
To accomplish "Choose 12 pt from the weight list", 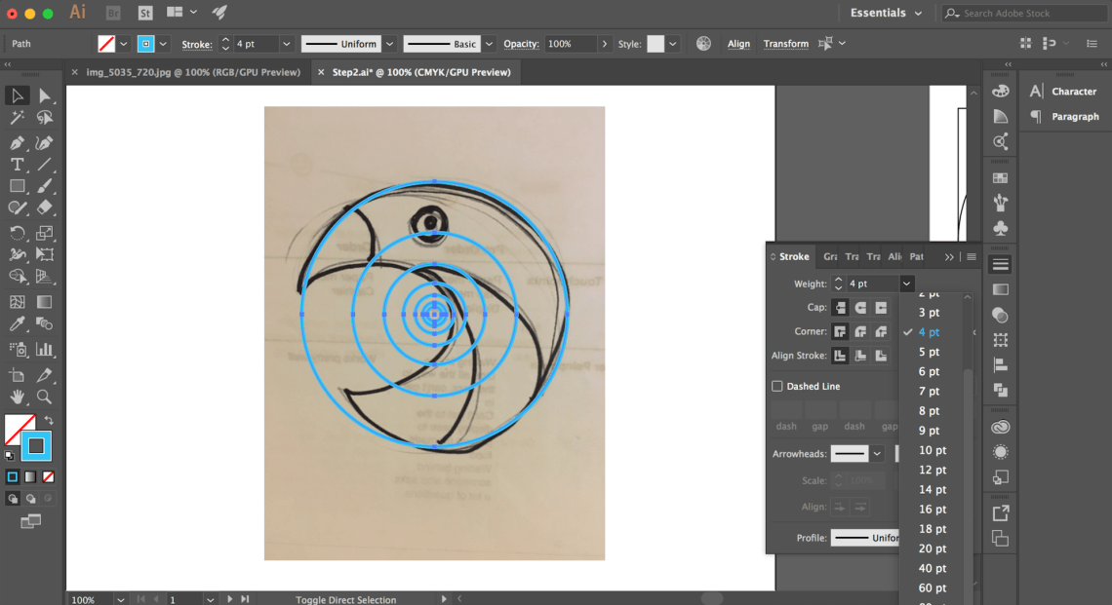I will tap(932, 470).
